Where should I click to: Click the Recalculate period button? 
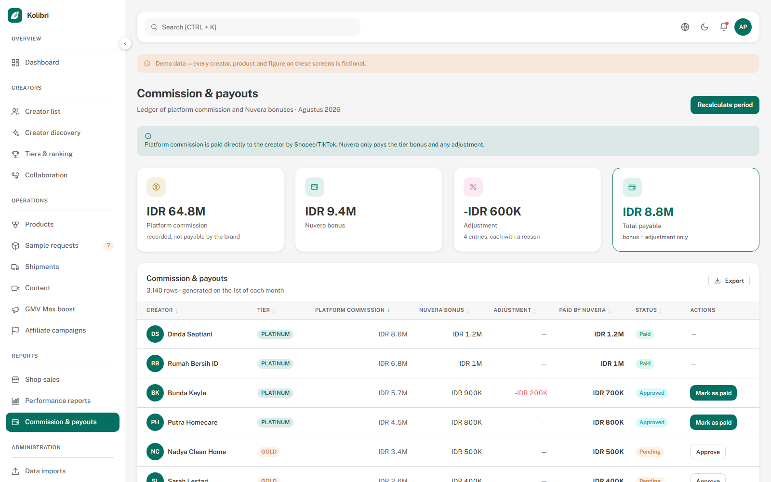[x=725, y=105]
